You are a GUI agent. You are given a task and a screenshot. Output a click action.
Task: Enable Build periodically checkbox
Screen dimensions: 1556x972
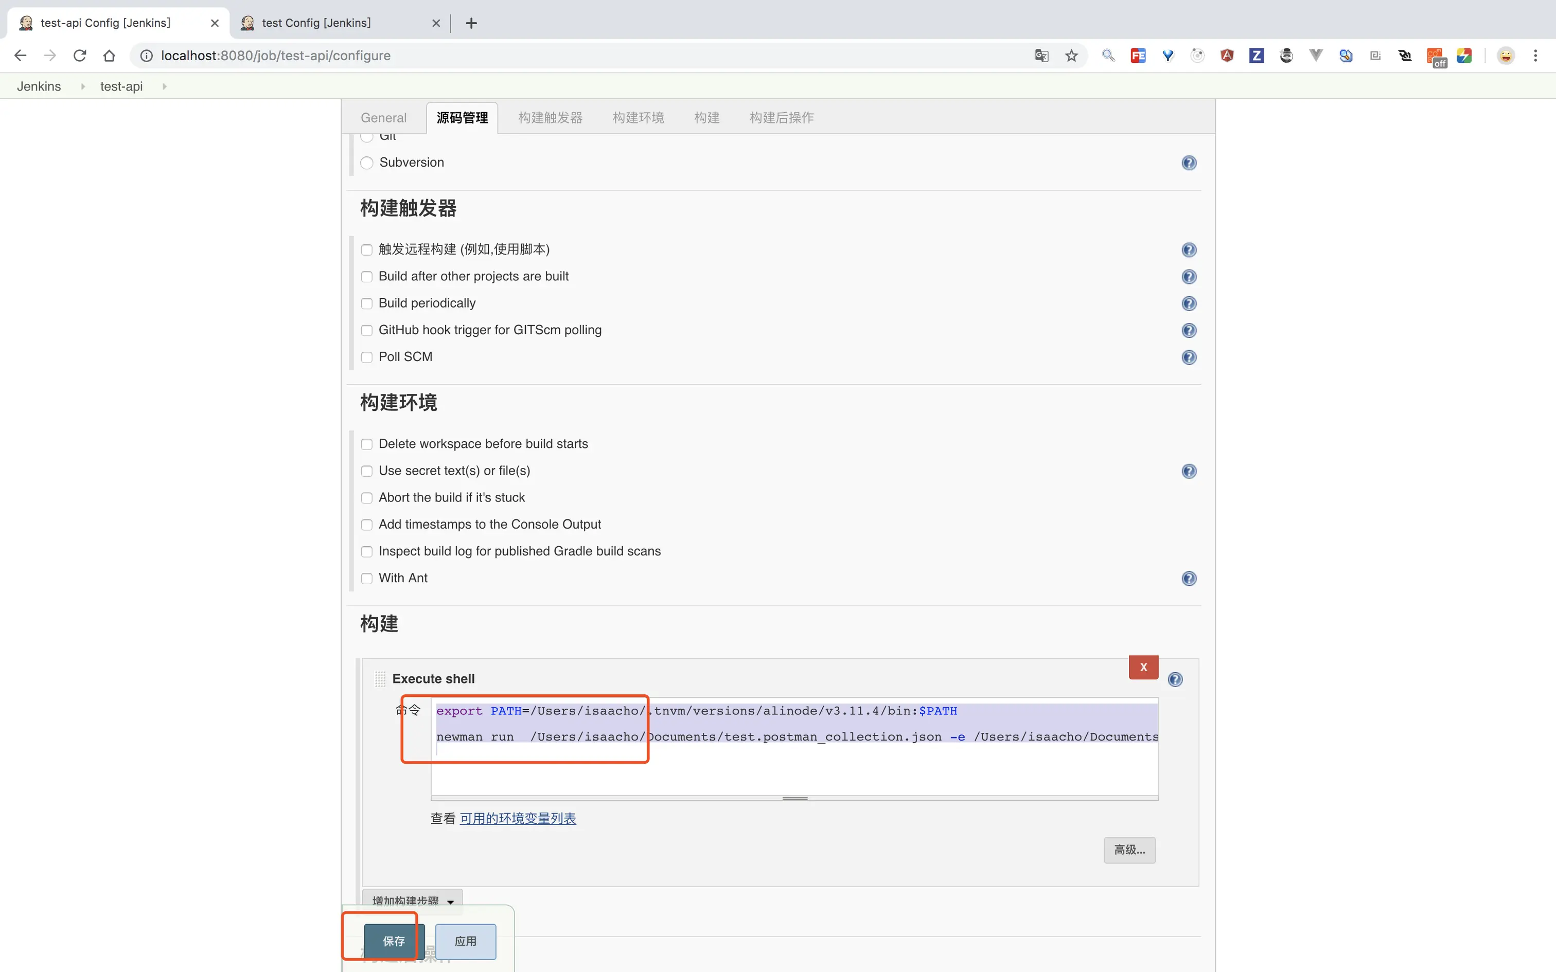366,303
